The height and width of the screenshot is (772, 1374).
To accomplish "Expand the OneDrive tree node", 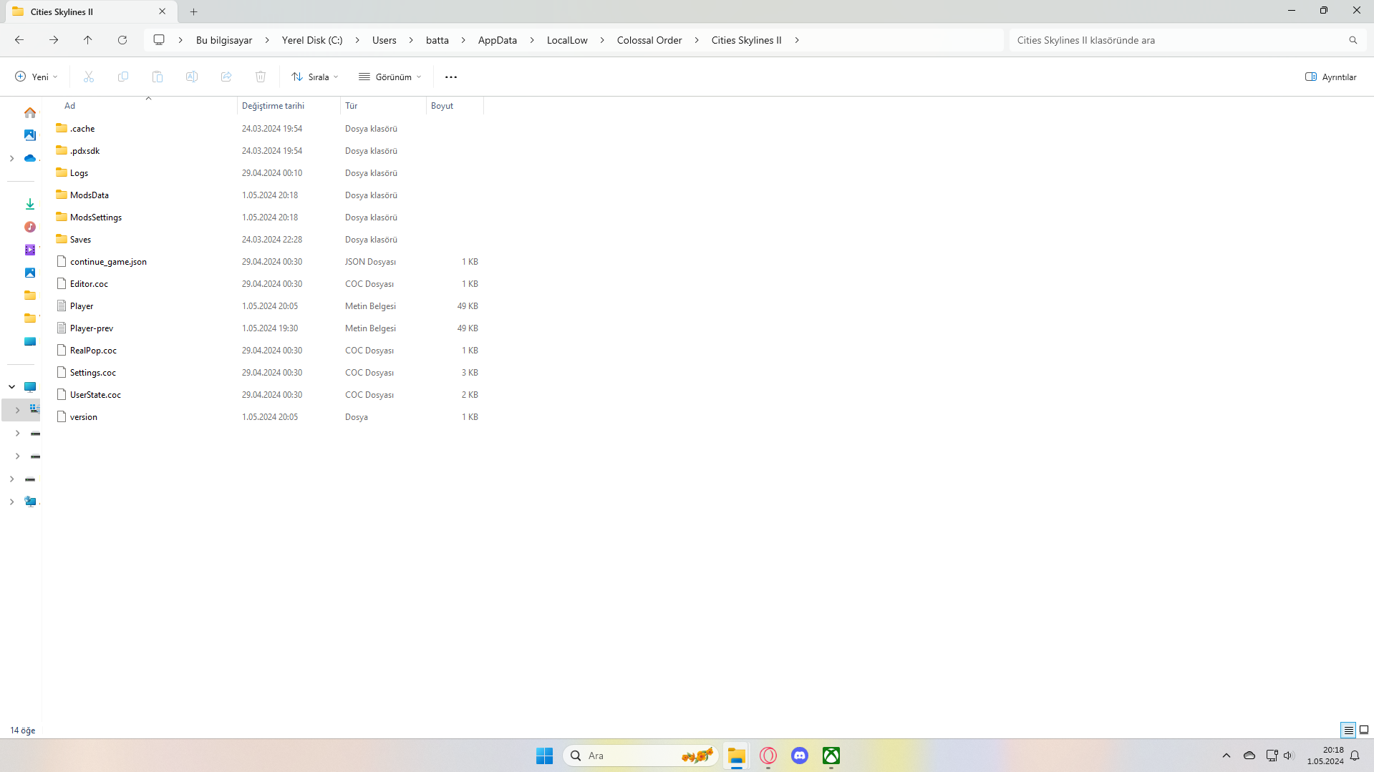I will pyautogui.click(x=12, y=158).
